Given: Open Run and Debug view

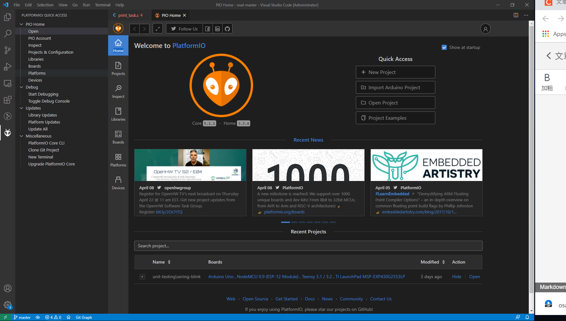Looking at the screenshot, I should (8, 67).
